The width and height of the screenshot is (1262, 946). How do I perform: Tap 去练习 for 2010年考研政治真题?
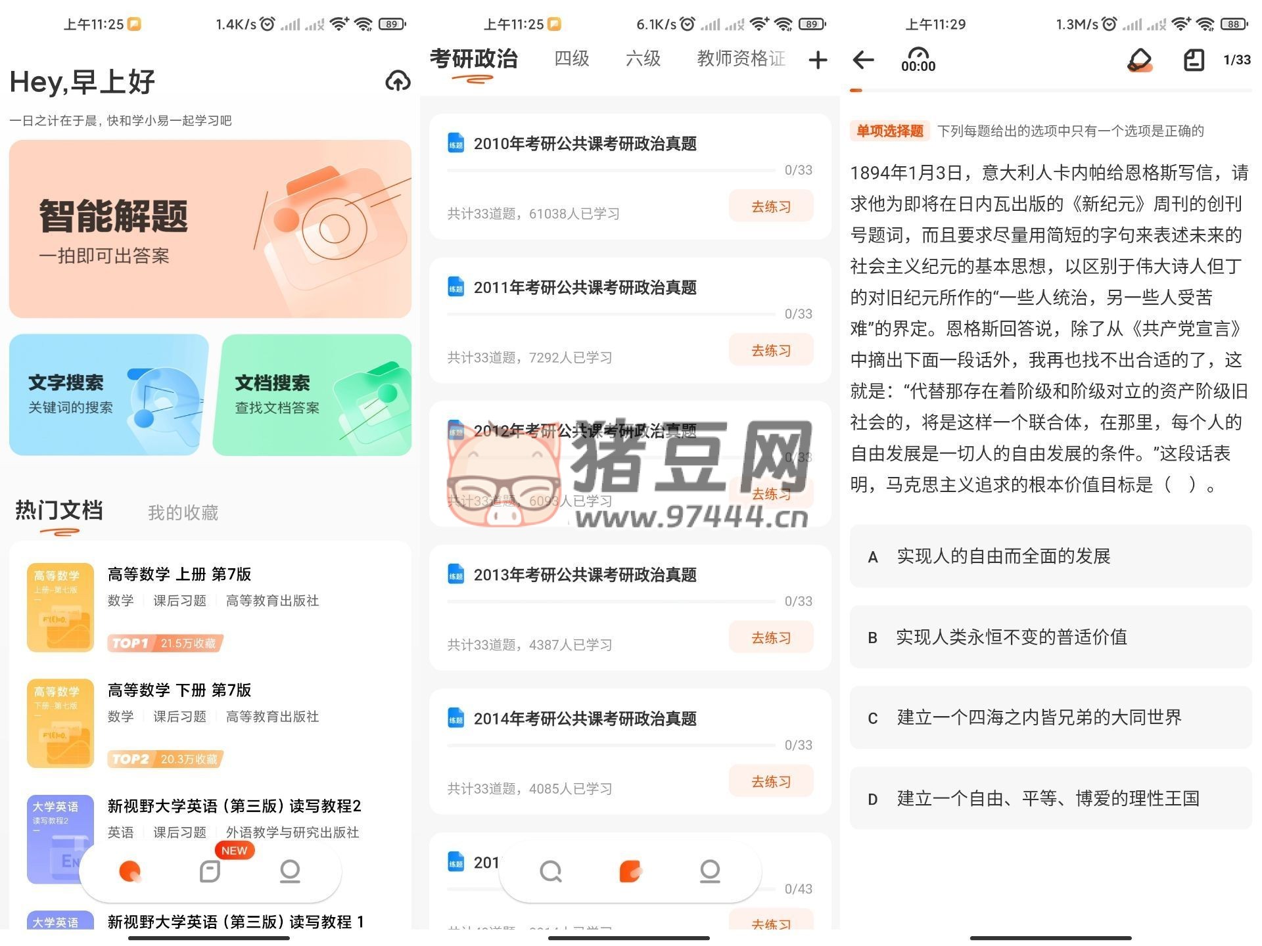click(x=771, y=206)
